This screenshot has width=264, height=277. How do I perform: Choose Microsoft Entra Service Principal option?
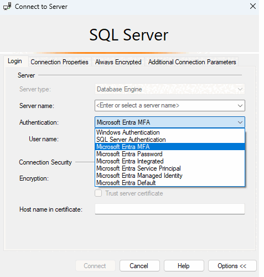[170, 168]
